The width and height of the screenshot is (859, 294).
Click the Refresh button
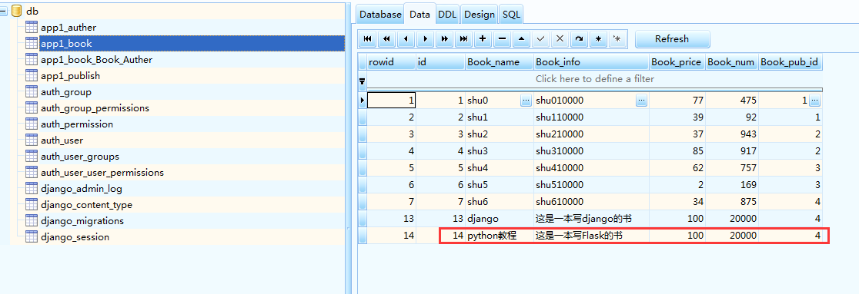pos(672,39)
